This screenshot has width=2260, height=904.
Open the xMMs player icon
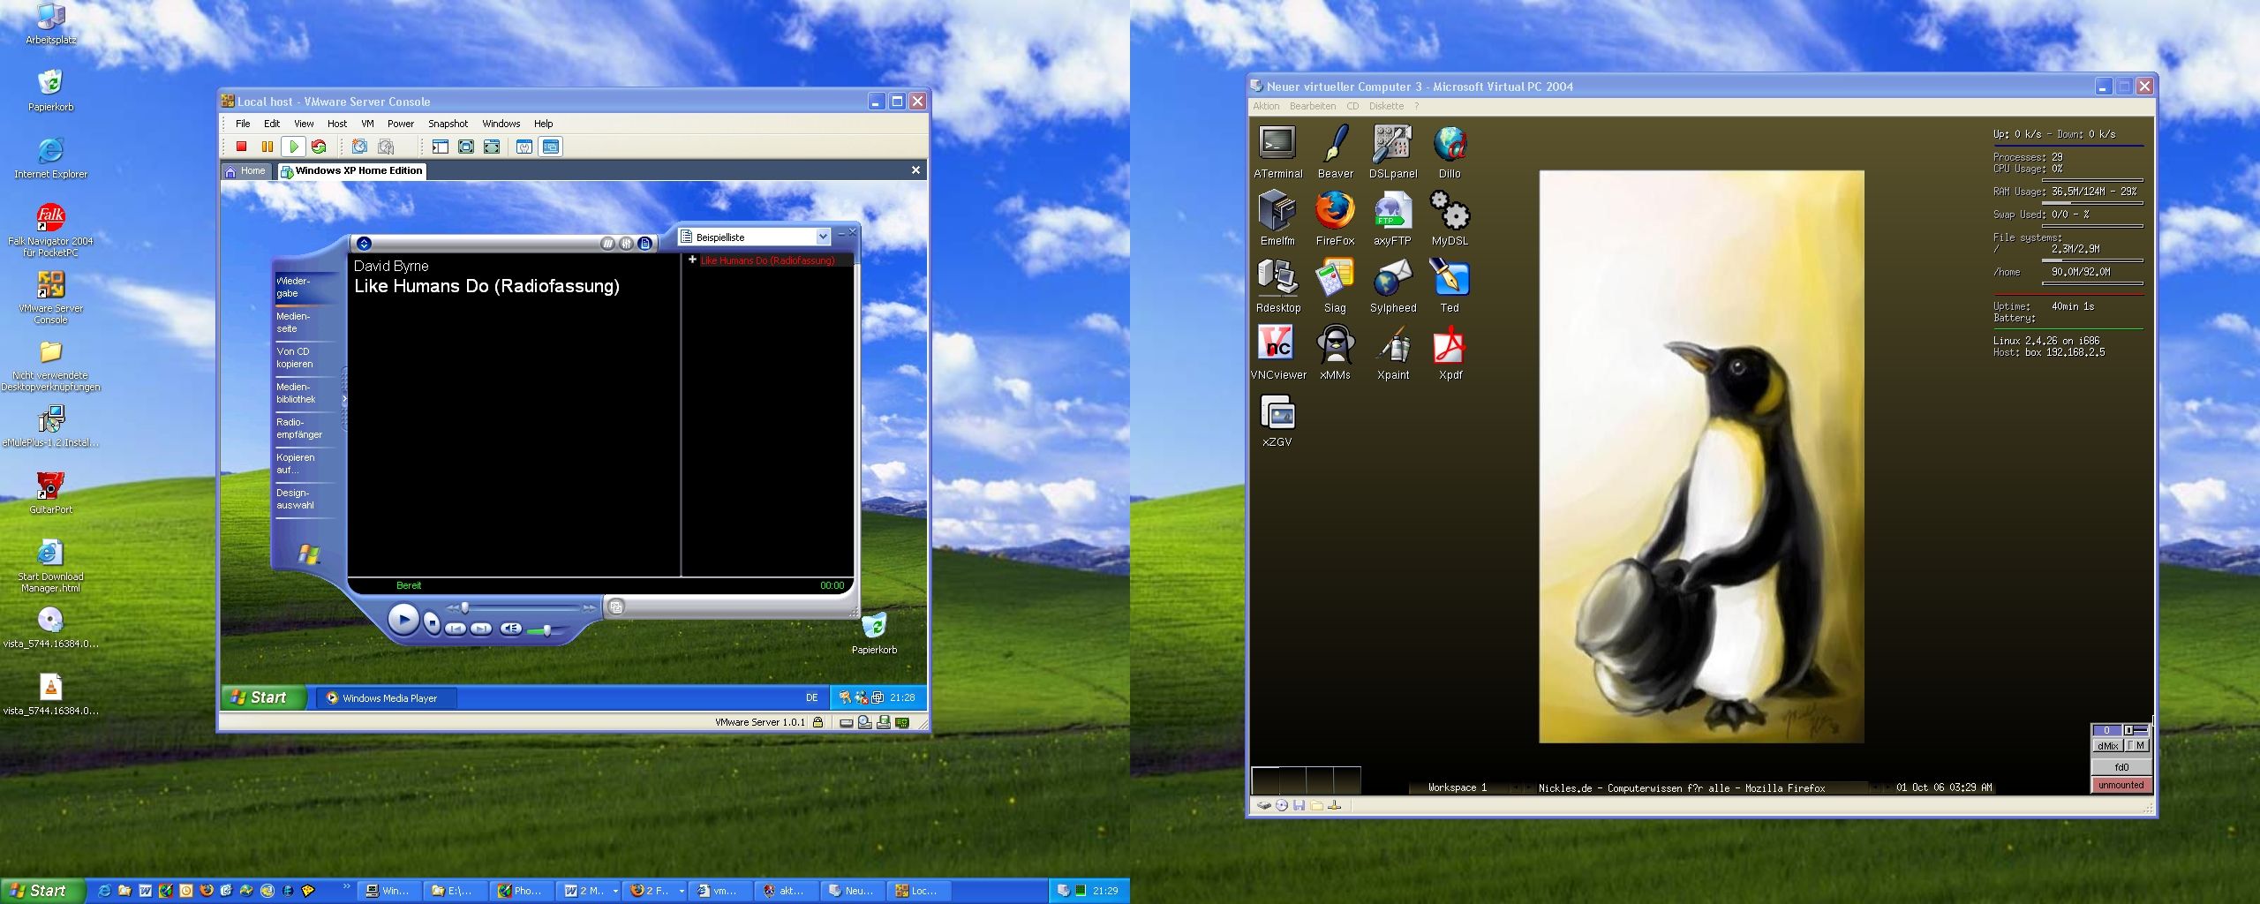1335,354
